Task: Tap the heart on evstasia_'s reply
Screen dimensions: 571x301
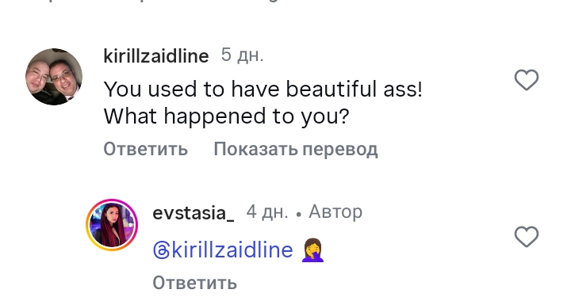Action: (x=527, y=237)
